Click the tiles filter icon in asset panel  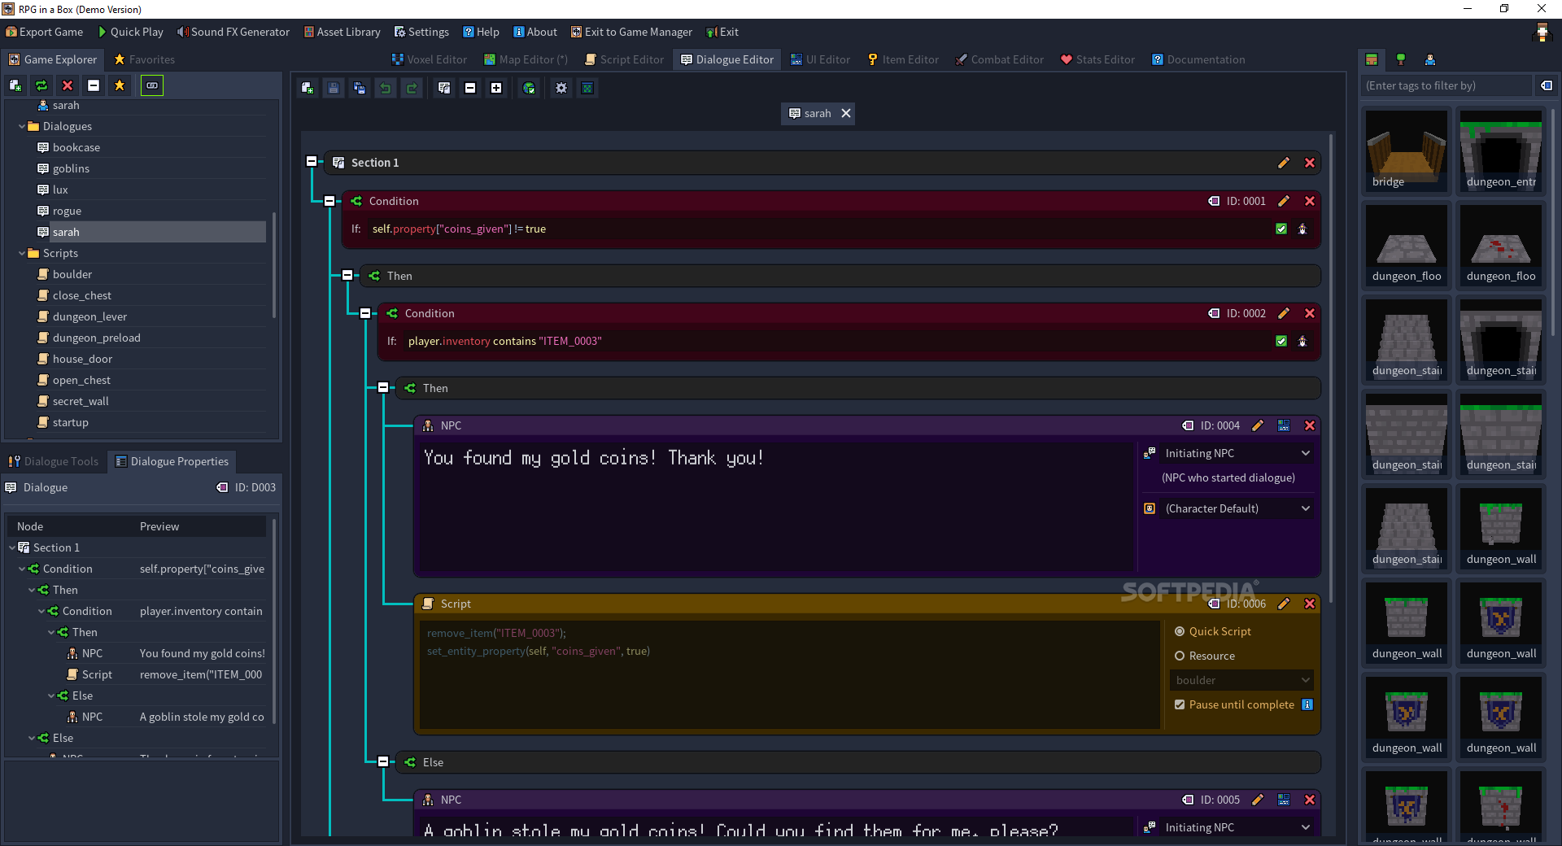[1372, 59]
